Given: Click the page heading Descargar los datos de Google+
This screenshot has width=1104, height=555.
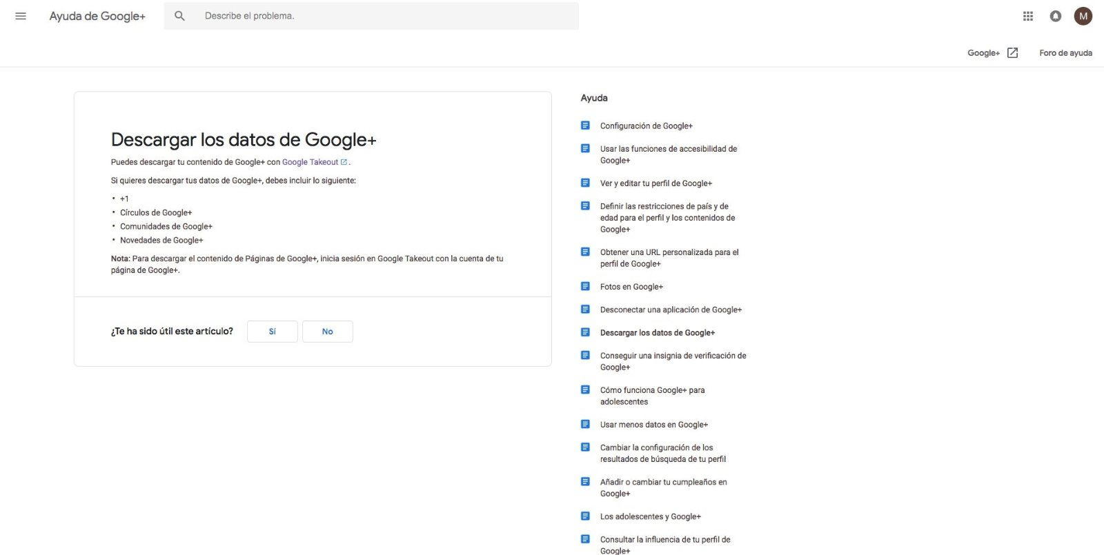Looking at the screenshot, I should coord(244,139).
